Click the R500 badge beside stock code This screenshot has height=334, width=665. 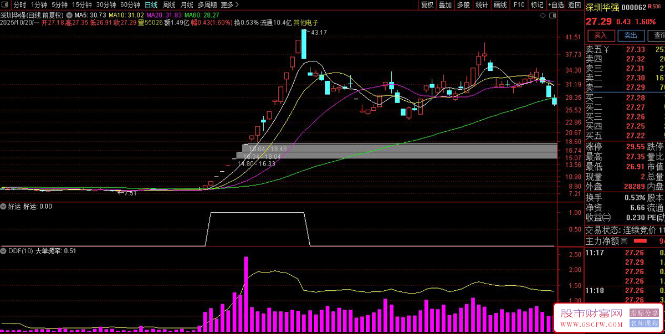(x=655, y=6)
